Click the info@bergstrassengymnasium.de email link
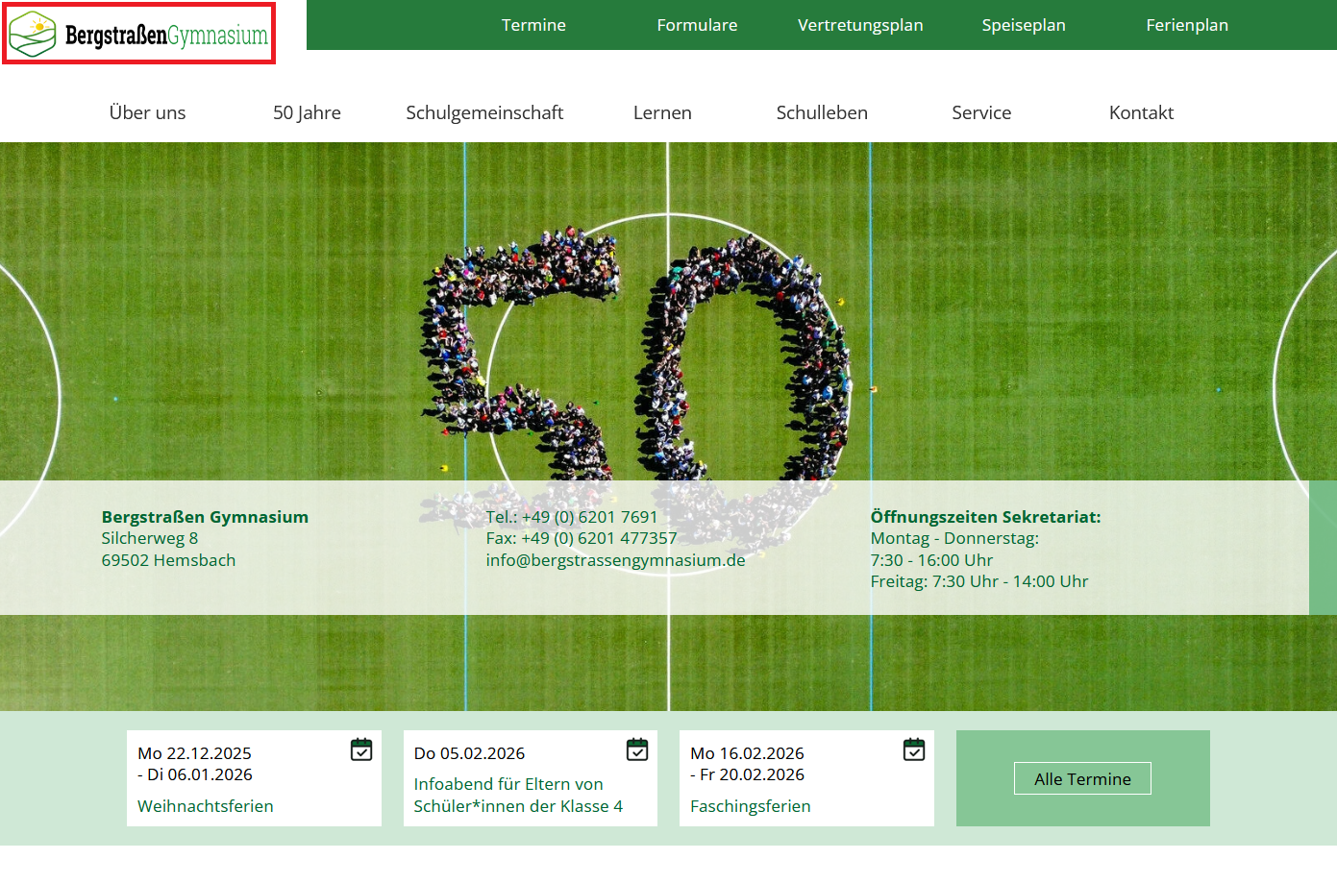The width and height of the screenshot is (1337, 884). [x=615, y=560]
